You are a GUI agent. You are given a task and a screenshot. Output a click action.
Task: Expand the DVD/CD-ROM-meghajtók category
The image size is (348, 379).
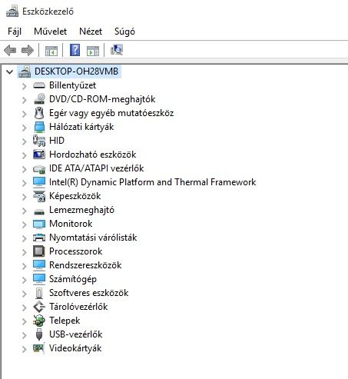(24, 100)
